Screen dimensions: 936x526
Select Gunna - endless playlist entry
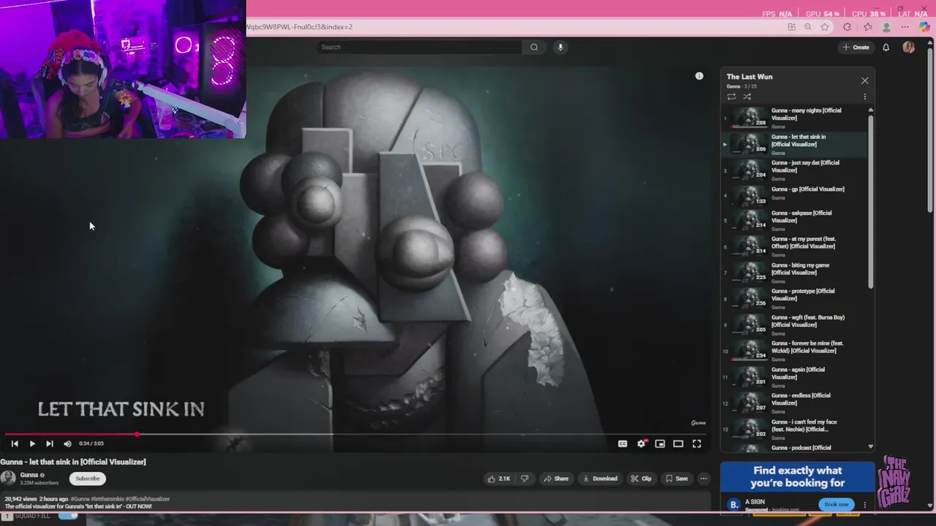click(x=795, y=403)
